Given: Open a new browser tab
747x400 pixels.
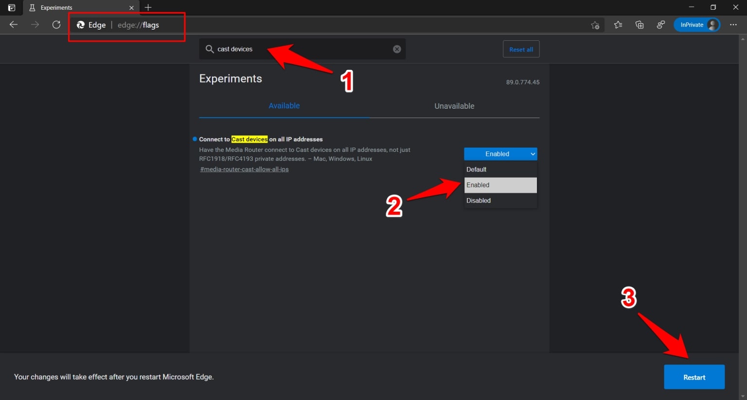Looking at the screenshot, I should tap(148, 7).
